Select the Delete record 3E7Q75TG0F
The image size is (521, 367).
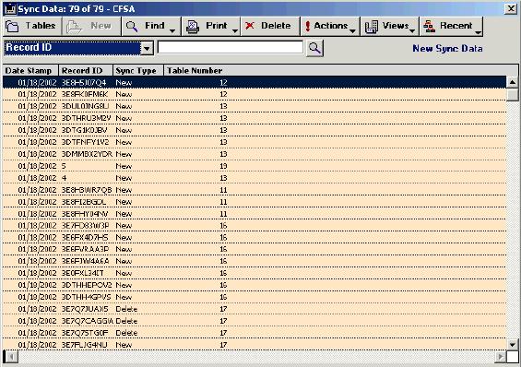[255, 333]
